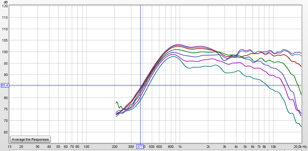Click the 100 Hz frequency axis label
Viewport: 308px width, 151px height.
point(87,147)
